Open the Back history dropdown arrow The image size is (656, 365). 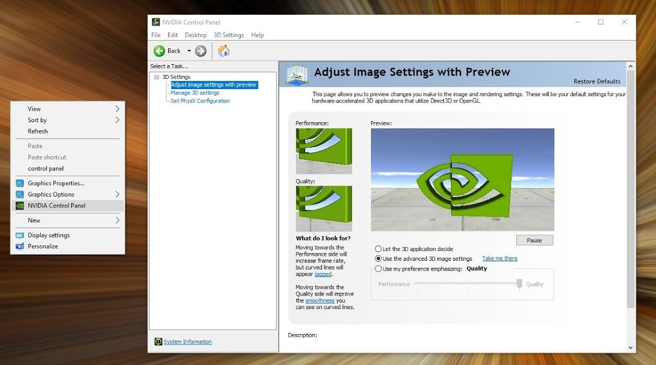189,51
